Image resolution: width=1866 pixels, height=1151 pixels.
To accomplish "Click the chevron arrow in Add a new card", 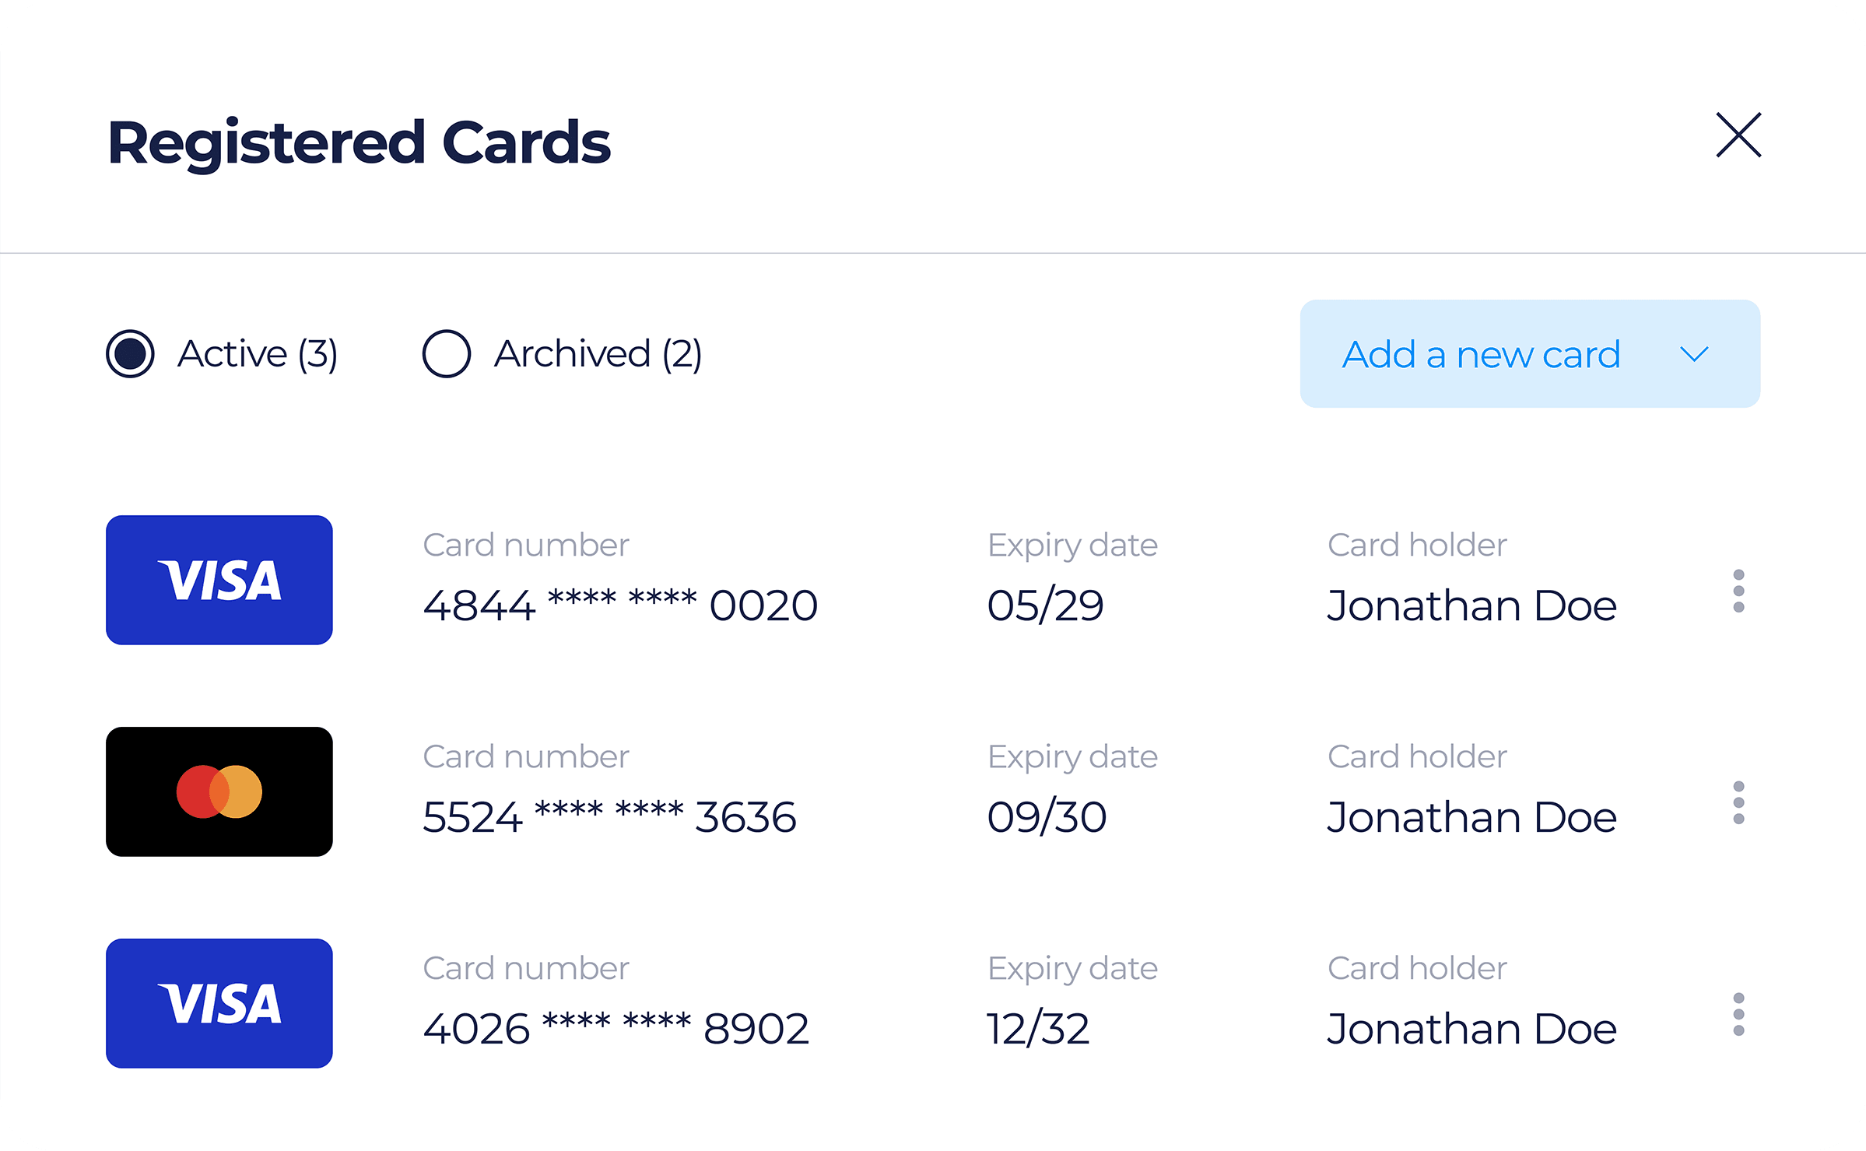I will click(x=1694, y=355).
